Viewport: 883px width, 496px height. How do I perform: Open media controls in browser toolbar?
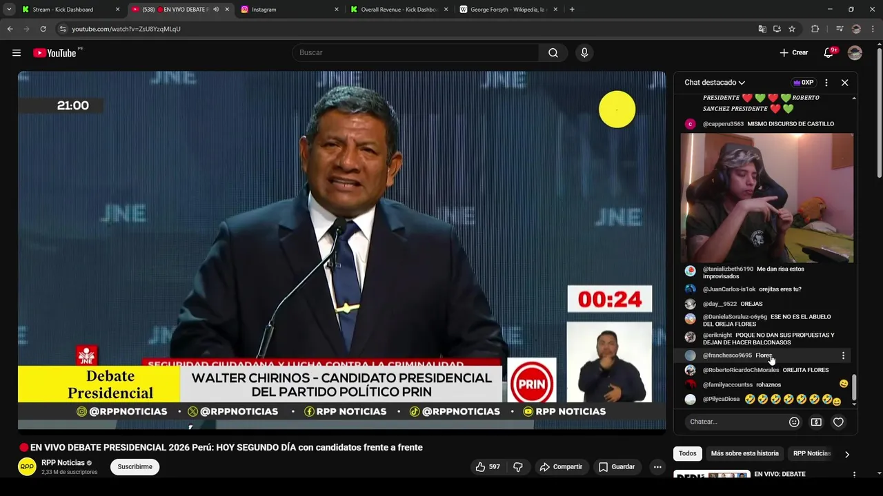click(x=840, y=29)
